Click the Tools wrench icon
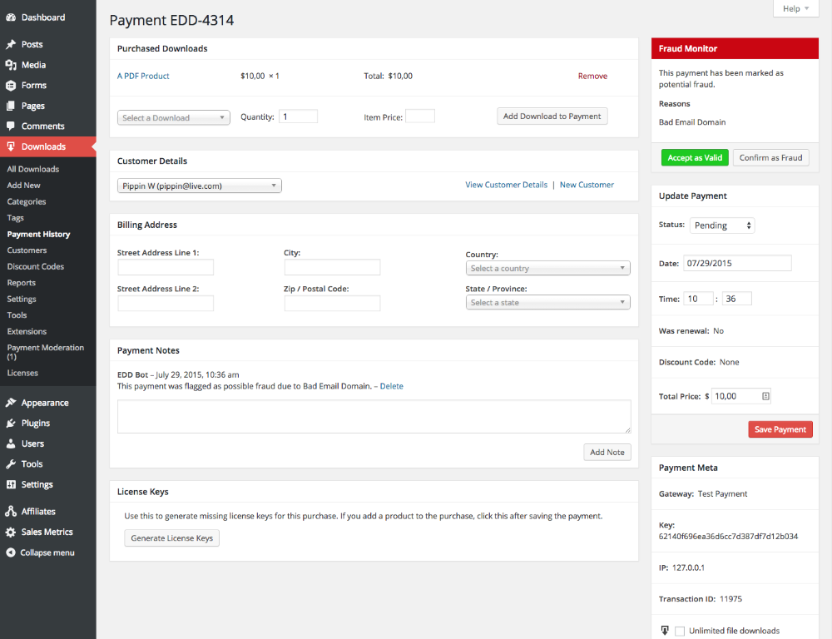832x639 pixels. [x=11, y=464]
